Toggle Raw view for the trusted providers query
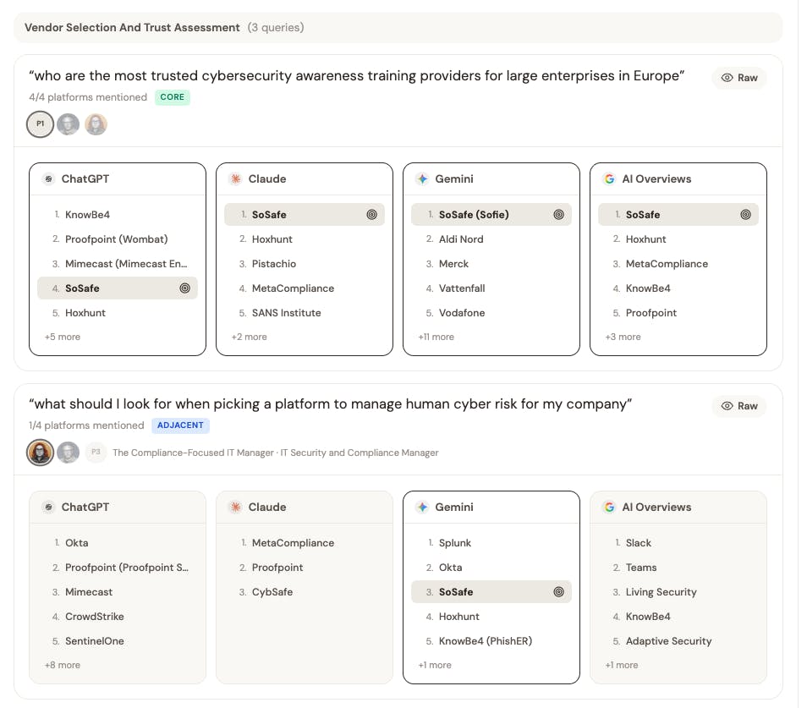Image resolution: width=807 pixels, height=708 pixels. 739,78
